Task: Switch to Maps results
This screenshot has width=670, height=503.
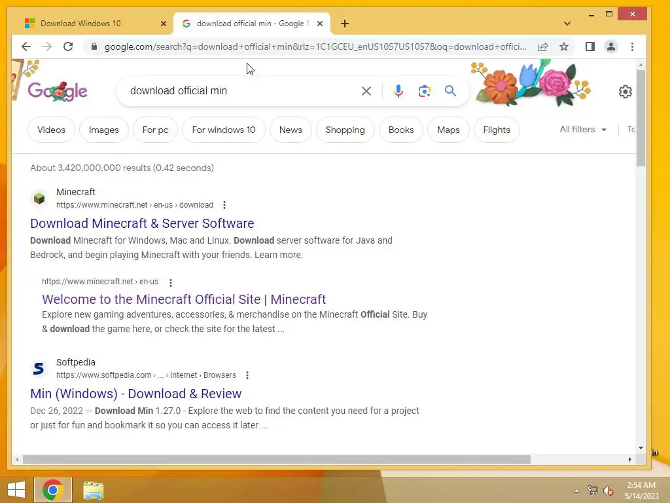Action: click(x=448, y=130)
